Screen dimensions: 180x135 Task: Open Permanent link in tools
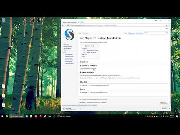pyautogui.click(x=69, y=61)
